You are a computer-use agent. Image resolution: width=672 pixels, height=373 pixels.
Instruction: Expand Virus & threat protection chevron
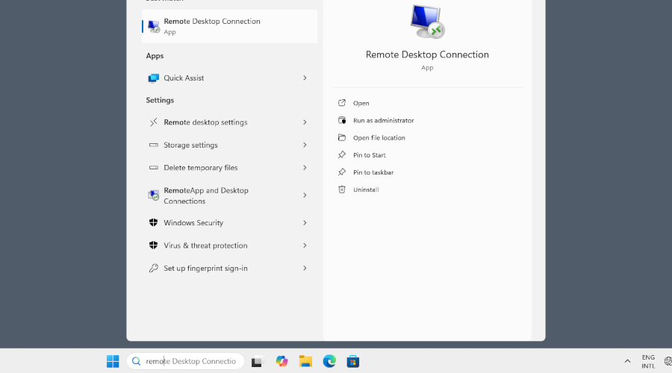[305, 245]
